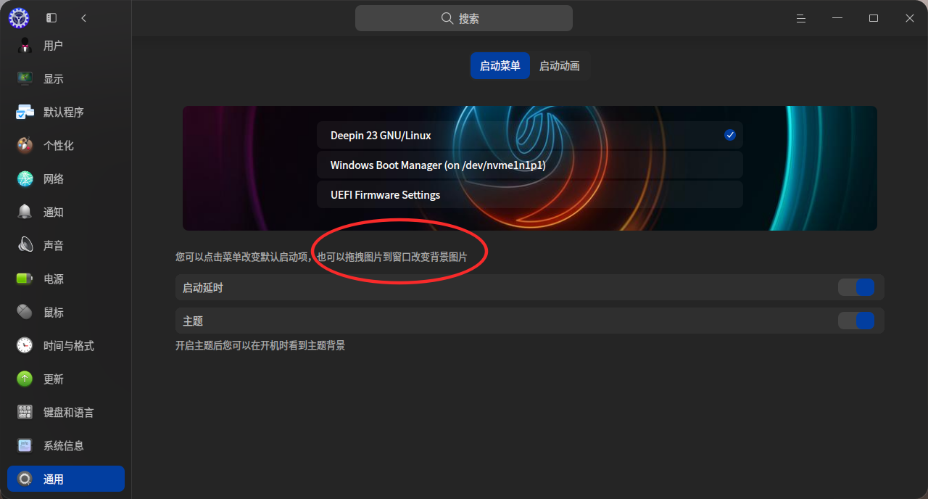Click the 主题 label text
928x499 pixels.
click(193, 321)
